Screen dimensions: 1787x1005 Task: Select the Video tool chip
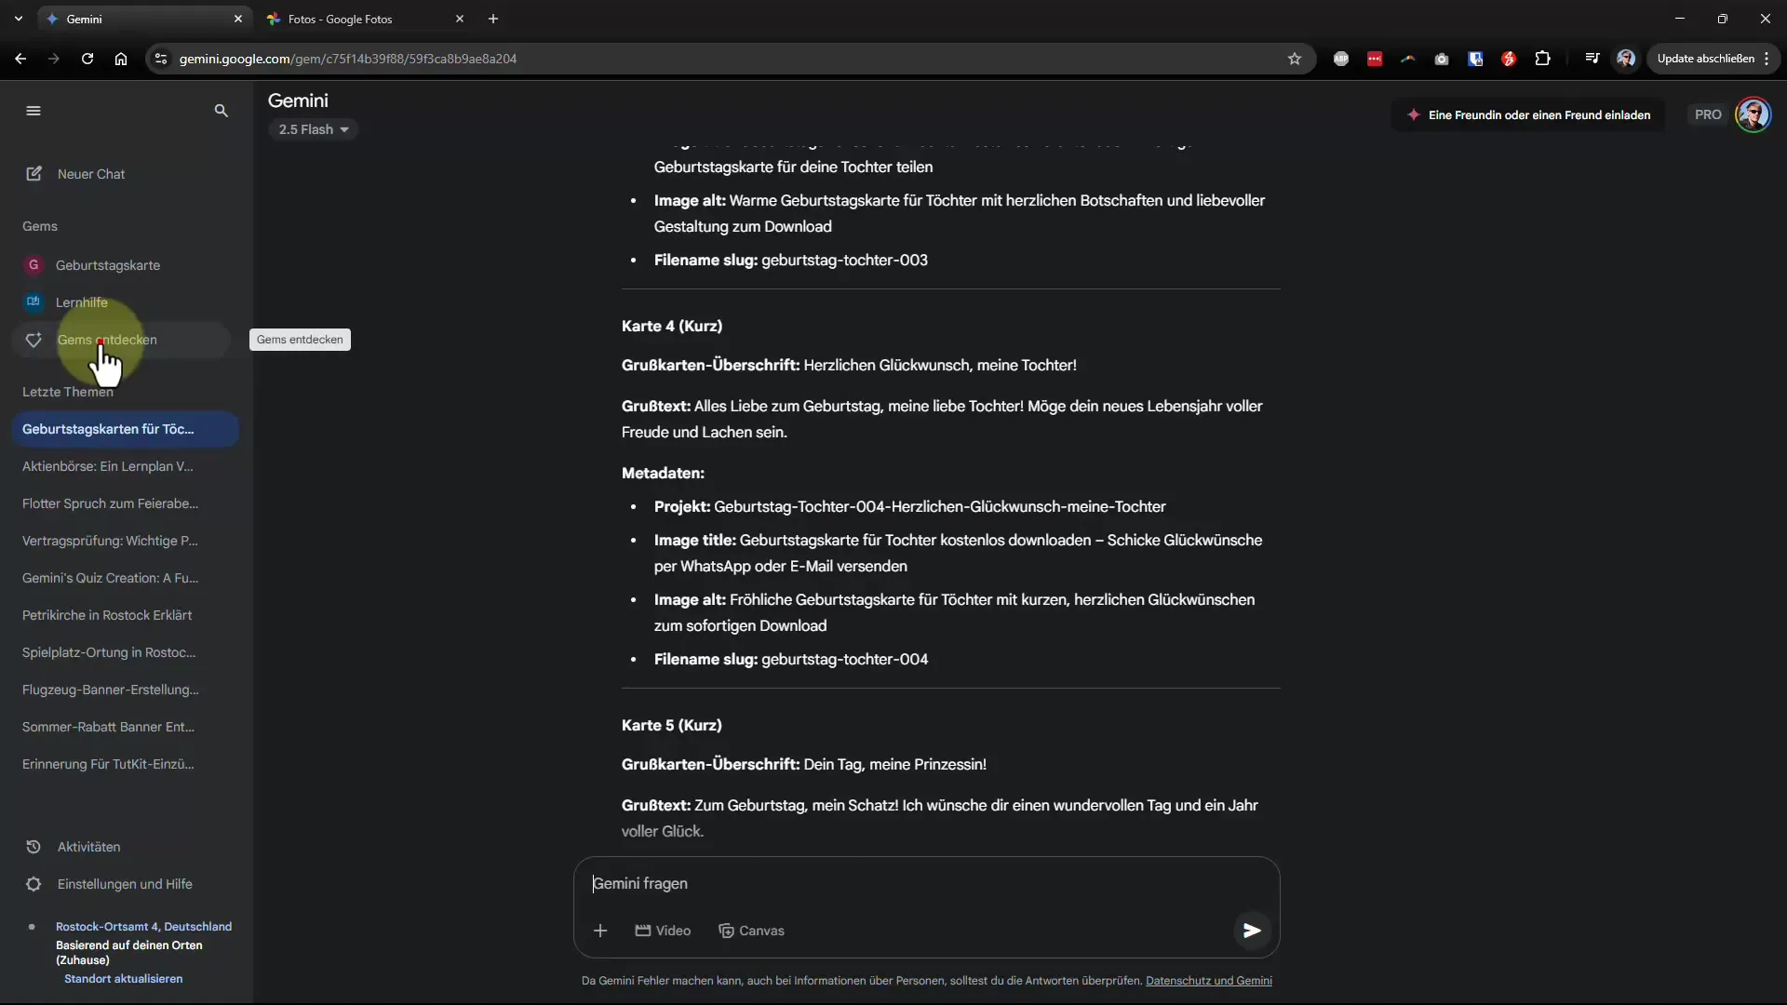[663, 931]
